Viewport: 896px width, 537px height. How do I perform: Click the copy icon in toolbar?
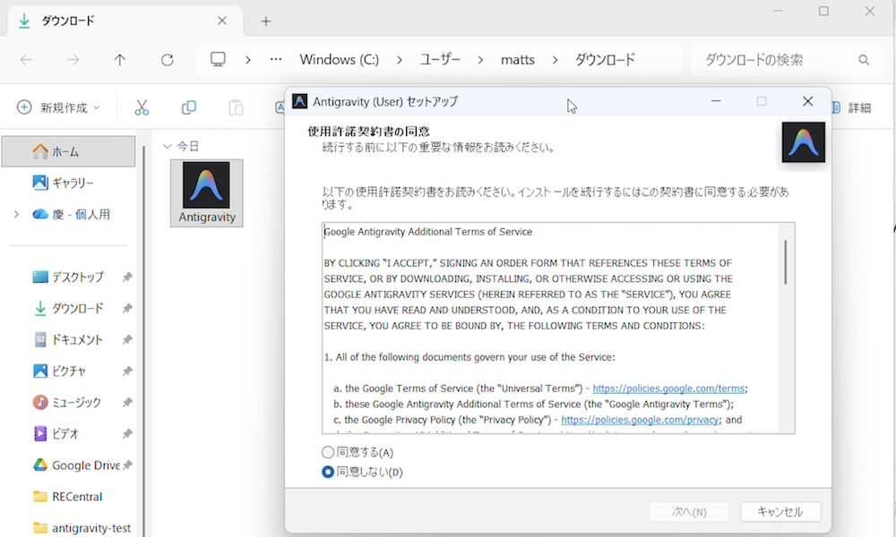[188, 107]
